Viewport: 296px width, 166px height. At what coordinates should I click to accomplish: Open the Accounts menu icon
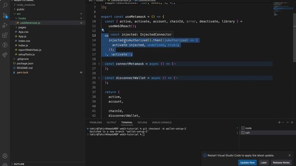[x=5, y=156]
